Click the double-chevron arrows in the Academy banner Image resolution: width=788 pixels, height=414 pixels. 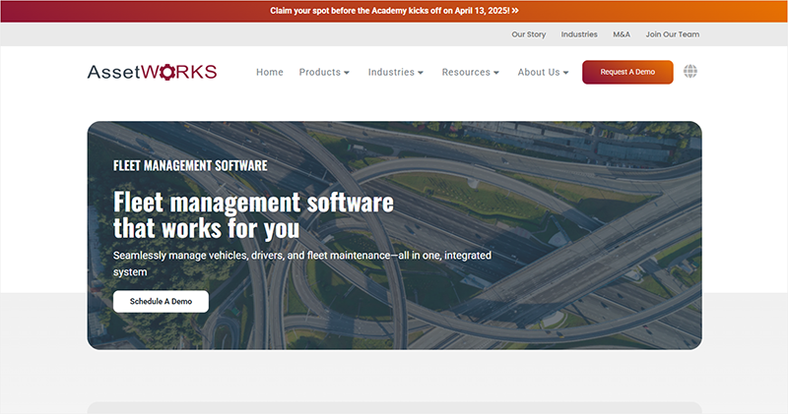(515, 11)
